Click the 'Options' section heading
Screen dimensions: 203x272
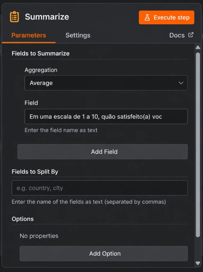coord(23,219)
